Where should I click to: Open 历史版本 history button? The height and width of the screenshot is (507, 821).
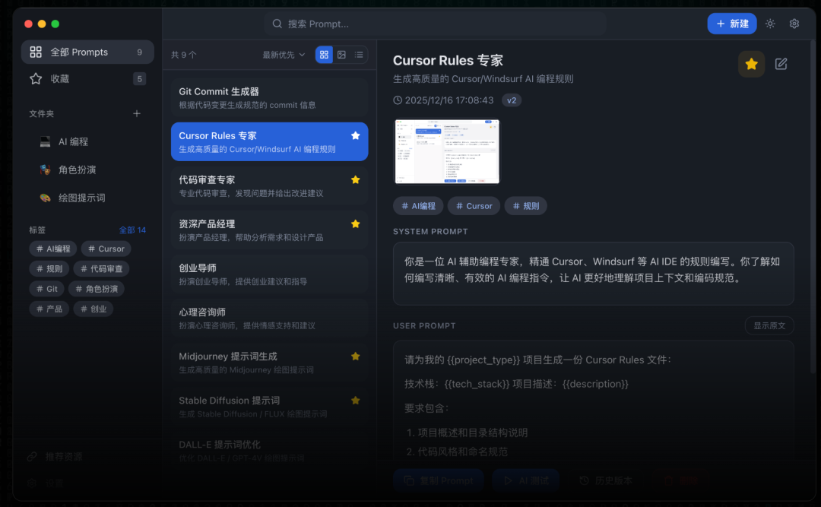(x=607, y=480)
